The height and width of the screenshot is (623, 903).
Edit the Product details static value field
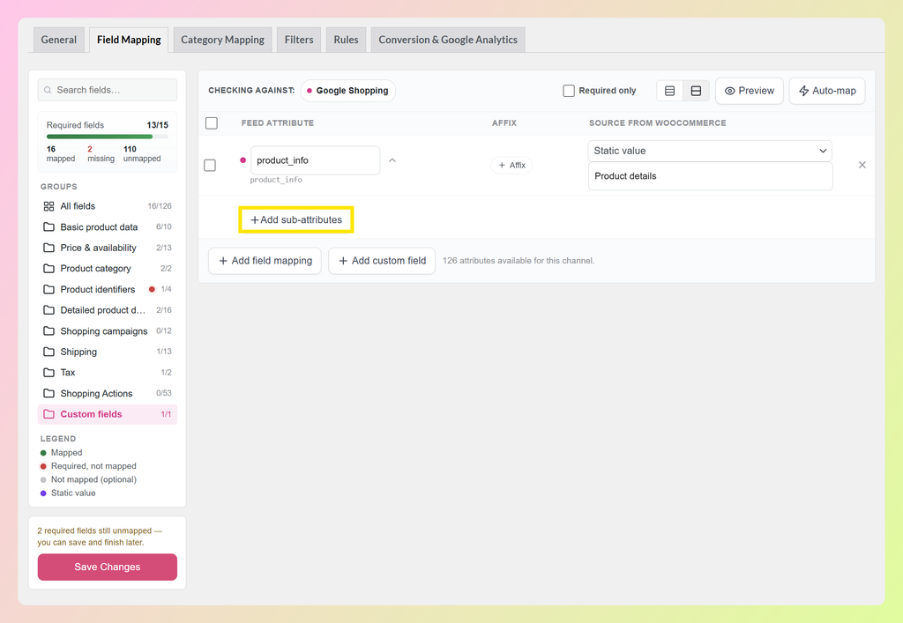[x=710, y=176]
